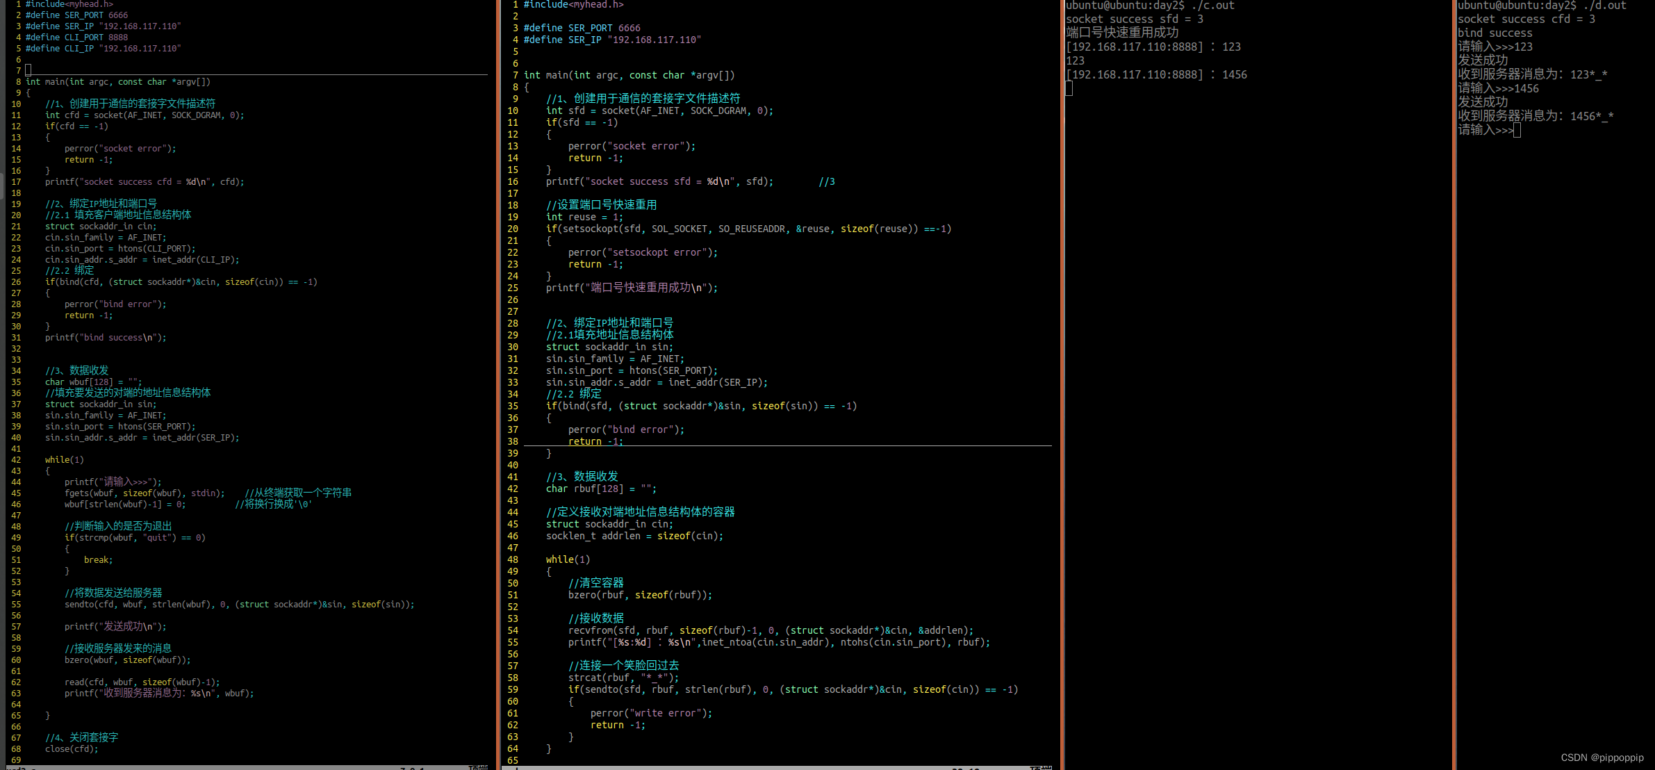This screenshot has height=770, width=1655.
Task: Click 'socket success cfd = 3' in client terminal
Action: [x=1526, y=19]
